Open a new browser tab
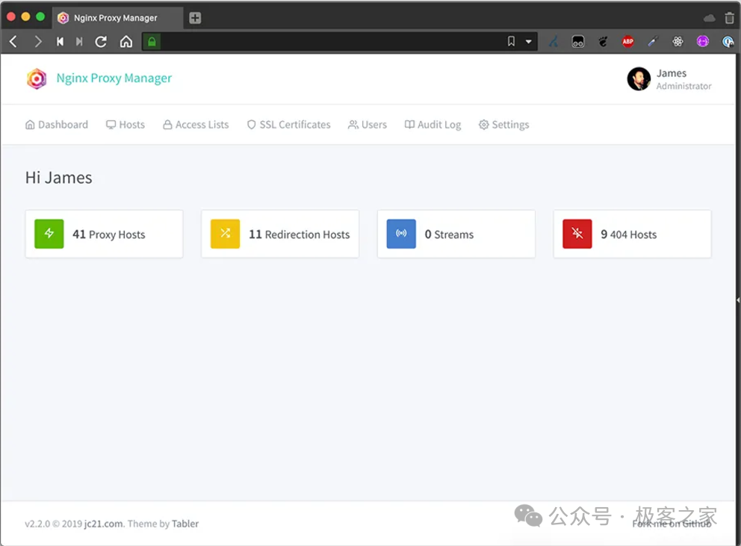 195,18
